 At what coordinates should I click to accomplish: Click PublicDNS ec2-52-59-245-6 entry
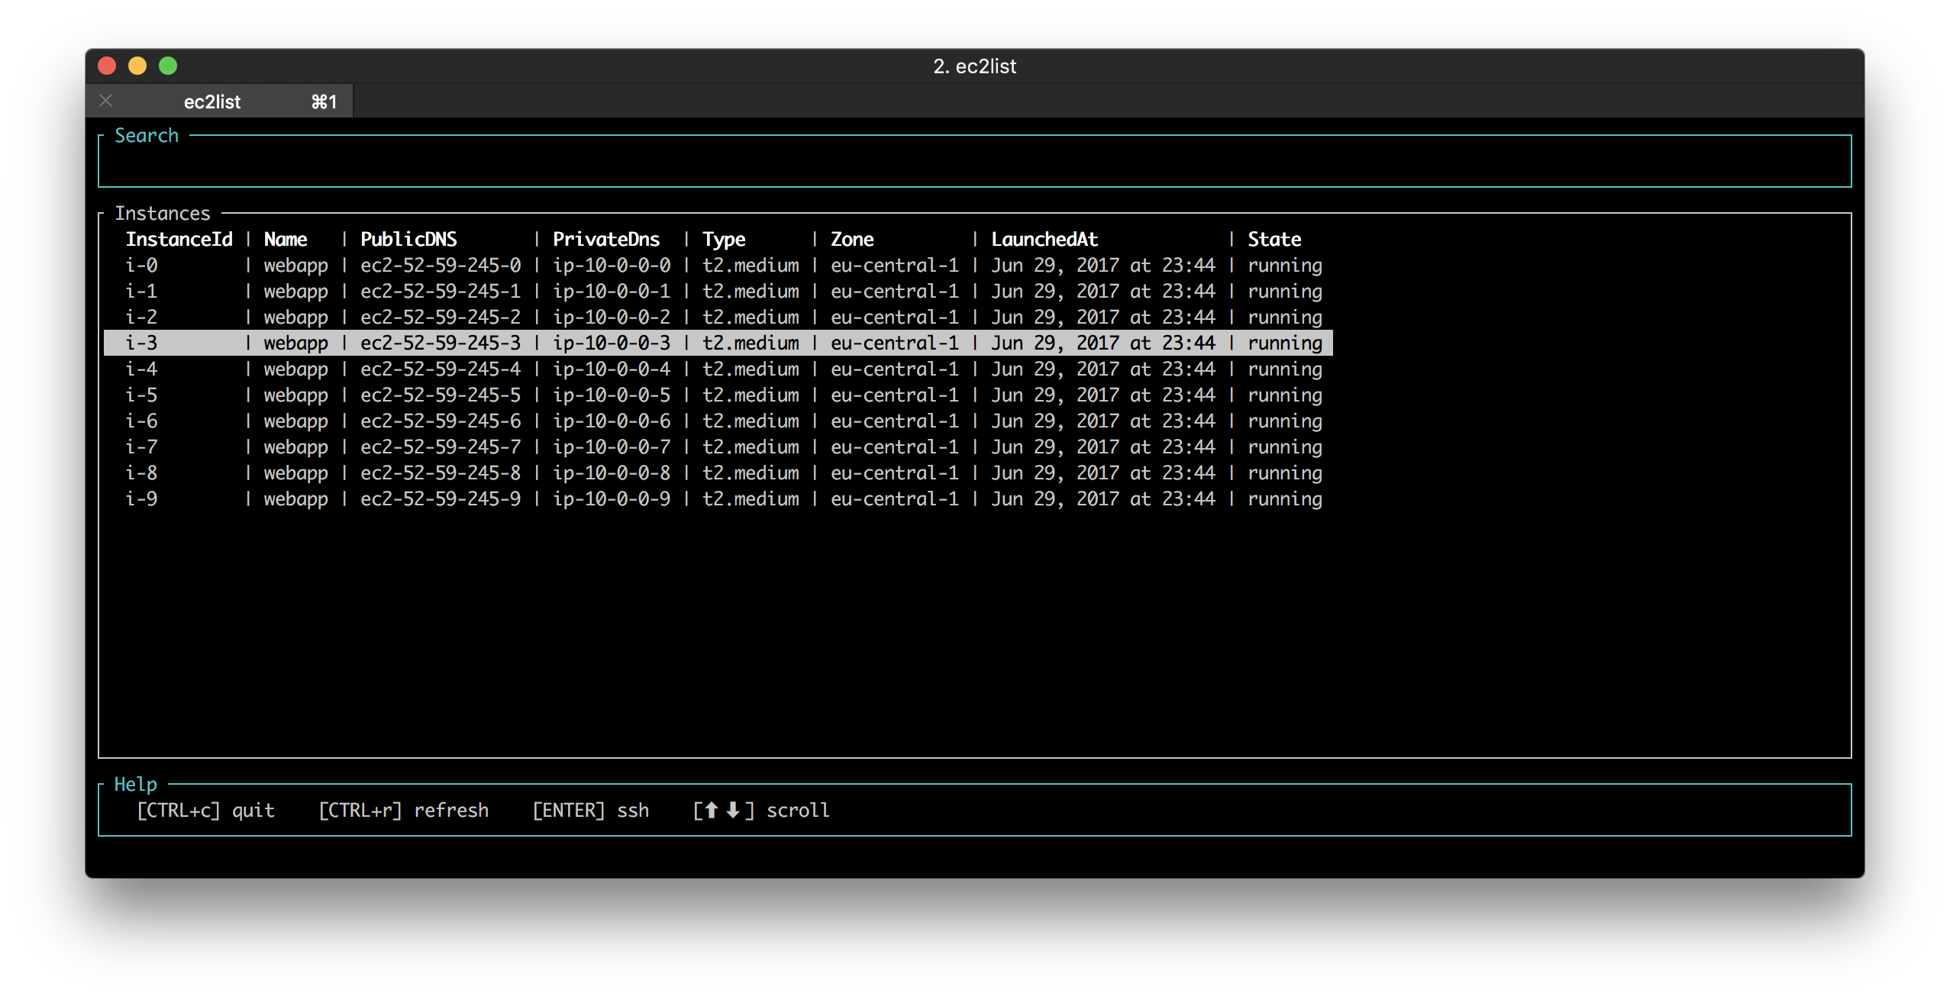(441, 421)
